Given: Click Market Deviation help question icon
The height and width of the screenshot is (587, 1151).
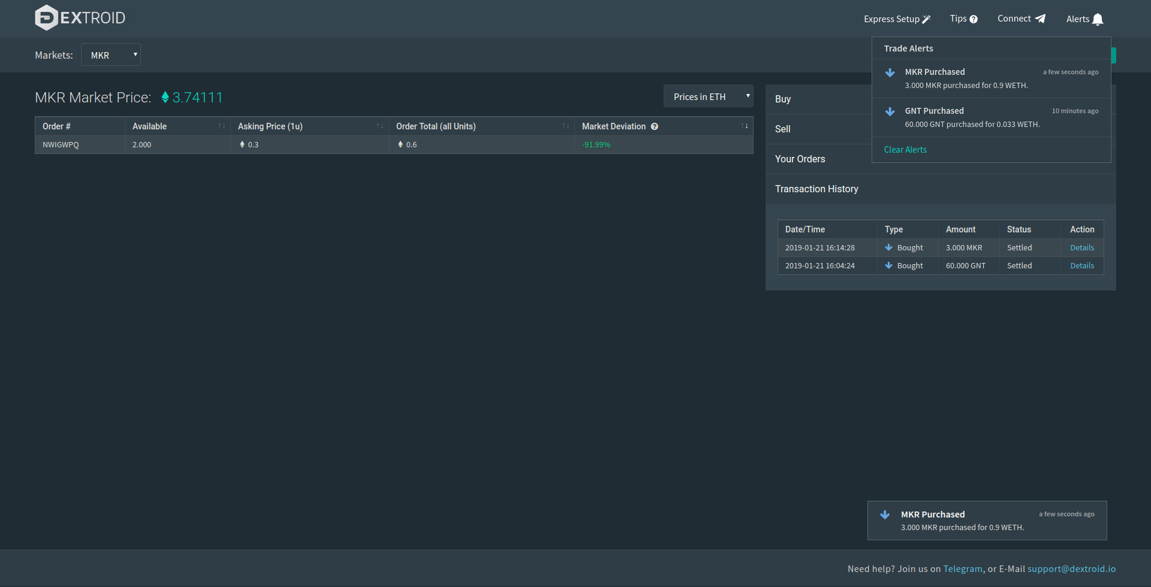Looking at the screenshot, I should point(655,126).
